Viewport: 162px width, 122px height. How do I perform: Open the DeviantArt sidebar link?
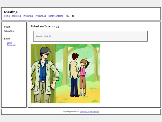point(11,45)
